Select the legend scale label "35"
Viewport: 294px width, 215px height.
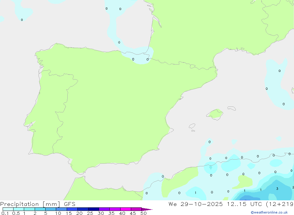[111, 213]
